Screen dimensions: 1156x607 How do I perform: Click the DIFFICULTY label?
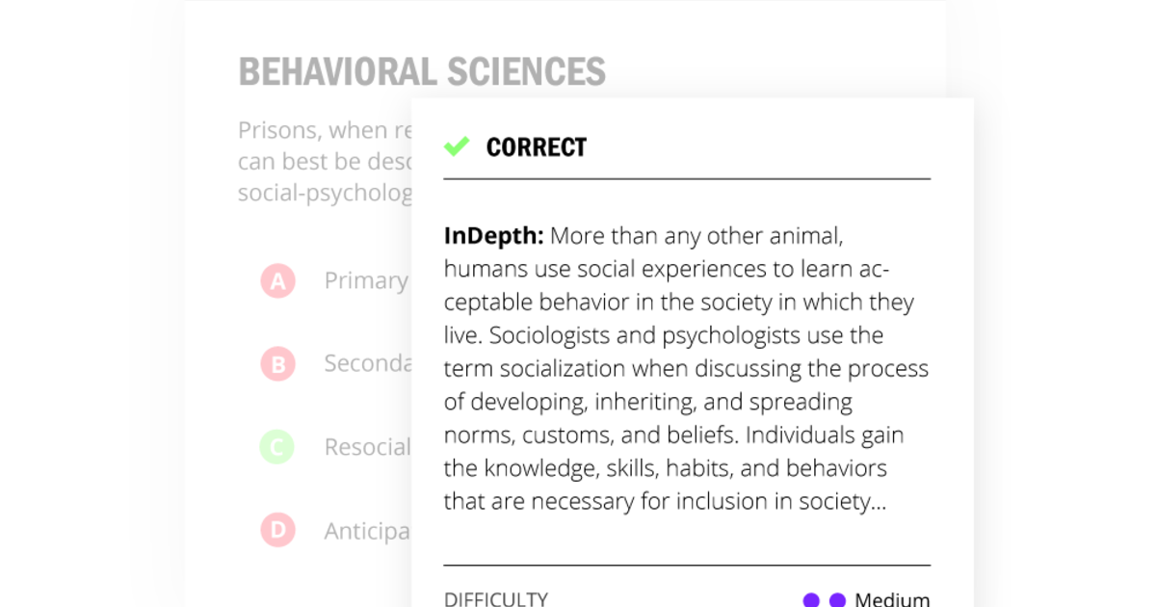tap(495, 599)
